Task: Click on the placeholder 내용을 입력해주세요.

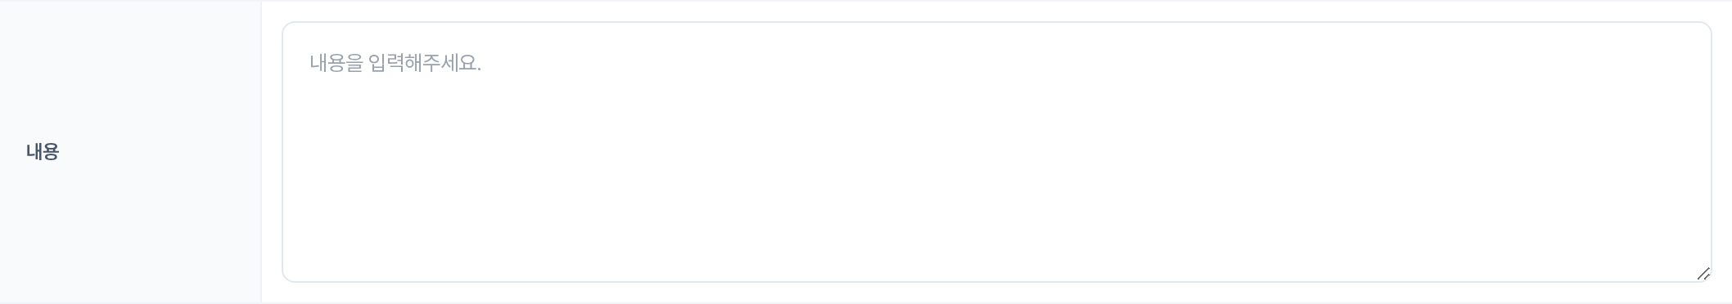Action: point(395,64)
